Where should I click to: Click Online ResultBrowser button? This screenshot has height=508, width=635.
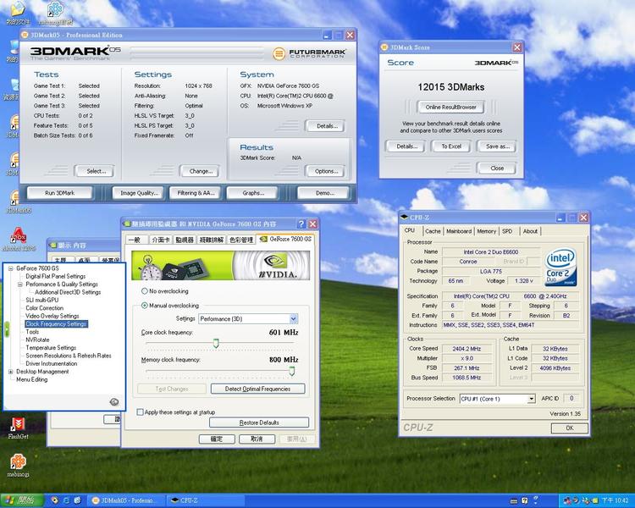[450, 108]
